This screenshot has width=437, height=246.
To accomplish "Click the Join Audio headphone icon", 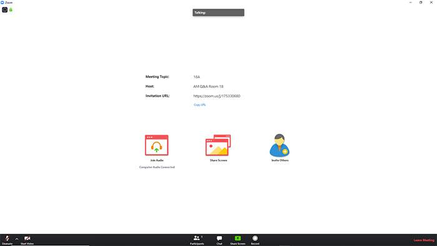I will [x=157, y=145].
